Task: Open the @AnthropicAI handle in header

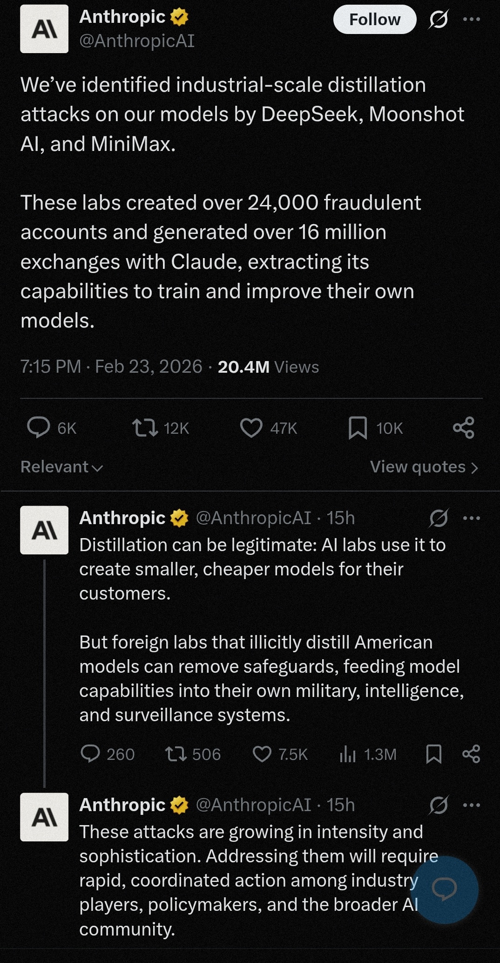Action: pos(137,41)
